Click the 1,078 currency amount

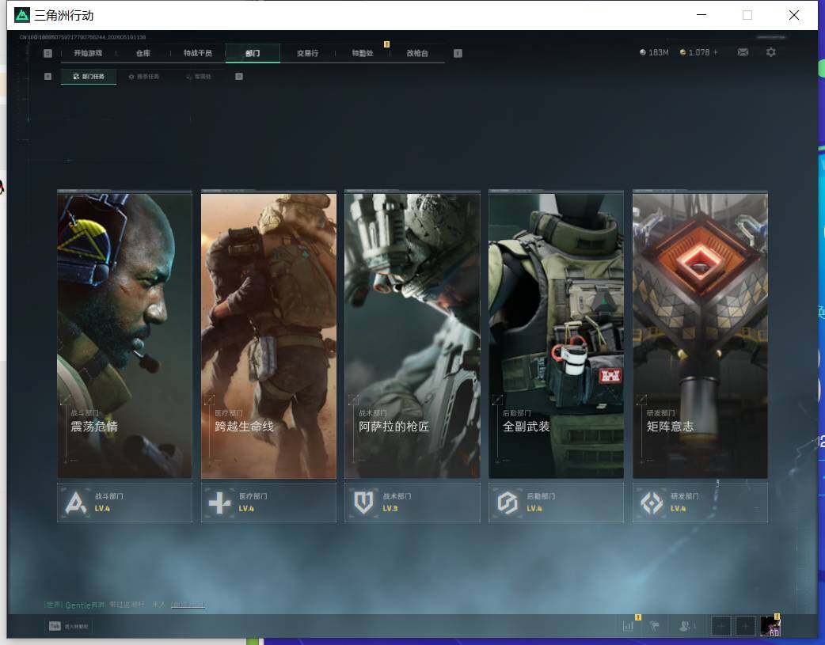tap(699, 52)
